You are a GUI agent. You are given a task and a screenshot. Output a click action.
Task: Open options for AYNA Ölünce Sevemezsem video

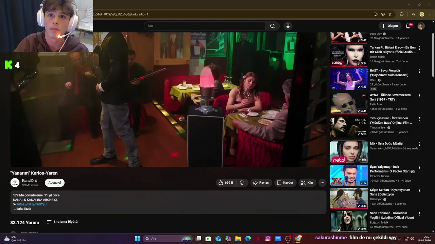[419, 96]
